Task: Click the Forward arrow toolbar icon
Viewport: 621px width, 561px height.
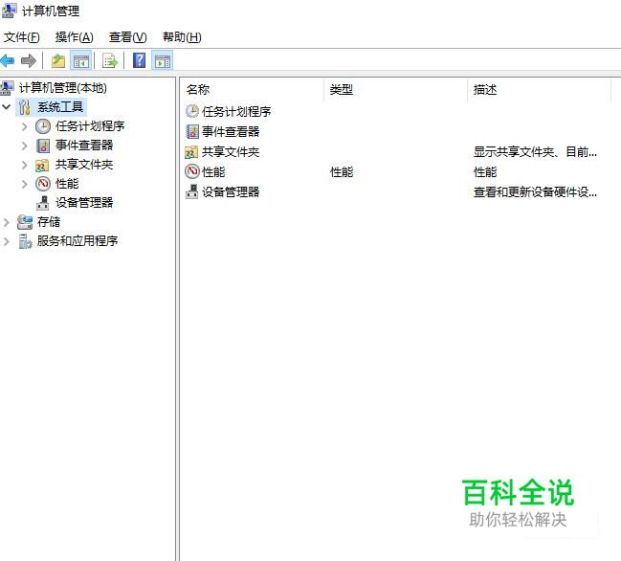Action: [x=29, y=61]
